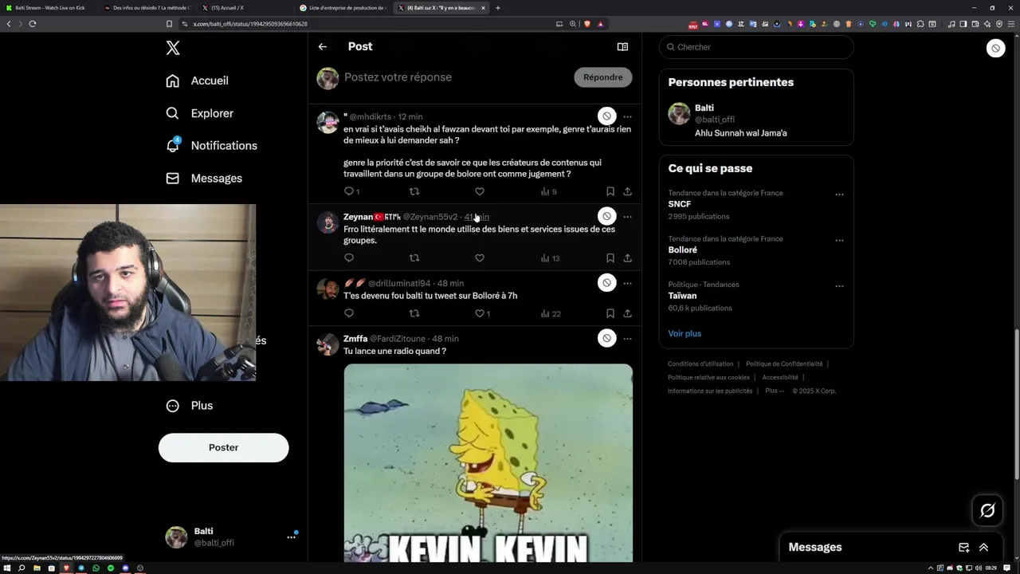
Task: Open the reading view icon beside Post
Action: 622,47
